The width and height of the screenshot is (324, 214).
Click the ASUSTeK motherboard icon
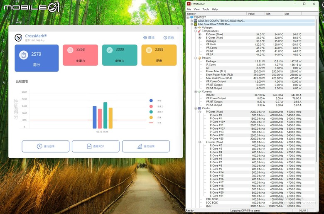tap(196, 21)
